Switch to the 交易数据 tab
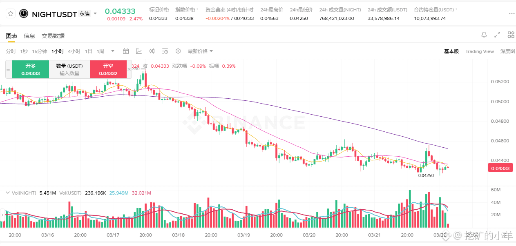This screenshot has height=246, width=516. (x=53, y=36)
